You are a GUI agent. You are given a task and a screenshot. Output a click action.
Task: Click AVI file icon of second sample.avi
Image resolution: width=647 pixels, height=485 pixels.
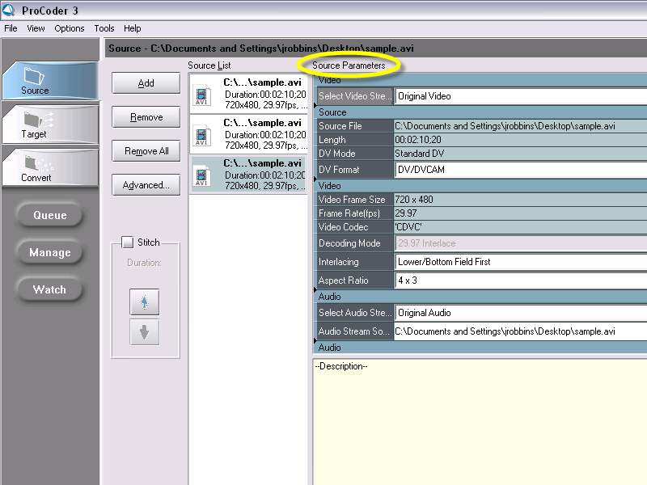(201, 136)
